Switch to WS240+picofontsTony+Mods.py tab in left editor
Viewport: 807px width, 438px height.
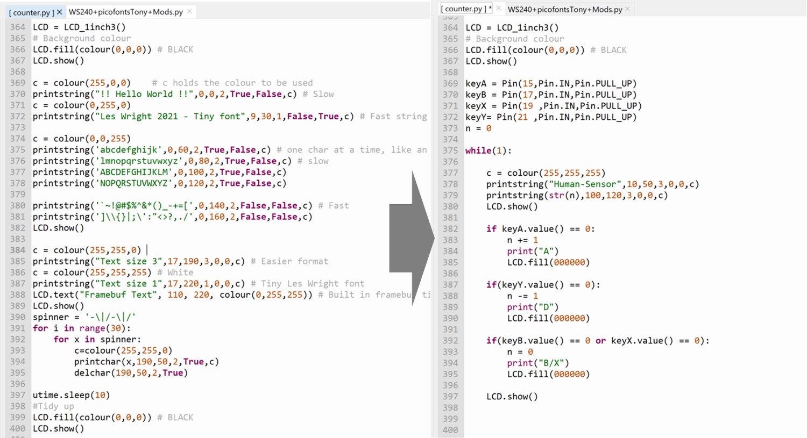tap(125, 12)
